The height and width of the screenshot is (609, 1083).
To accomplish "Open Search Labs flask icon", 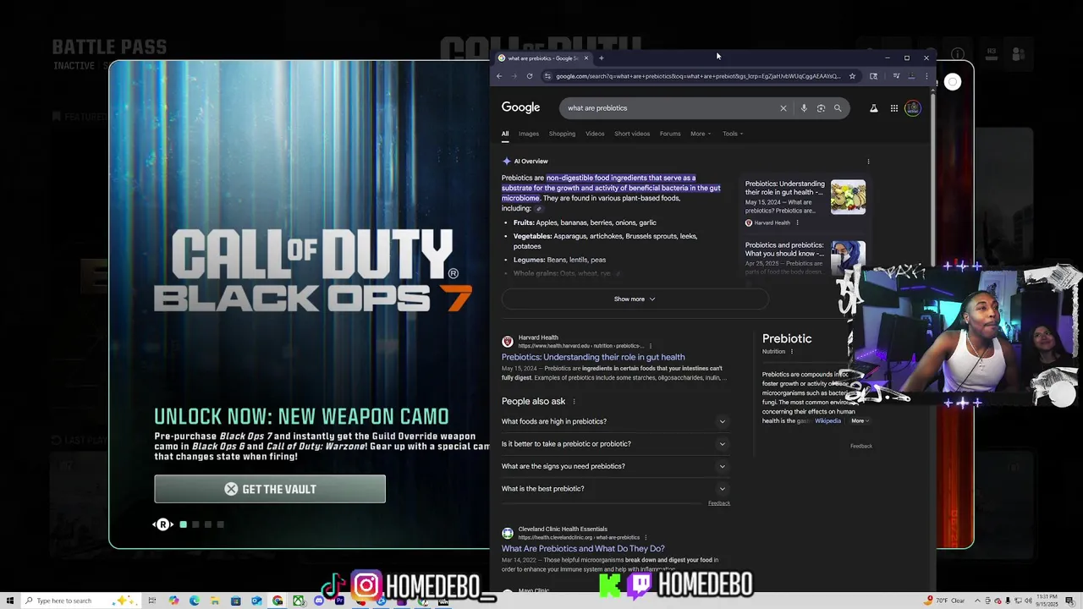I will [873, 108].
